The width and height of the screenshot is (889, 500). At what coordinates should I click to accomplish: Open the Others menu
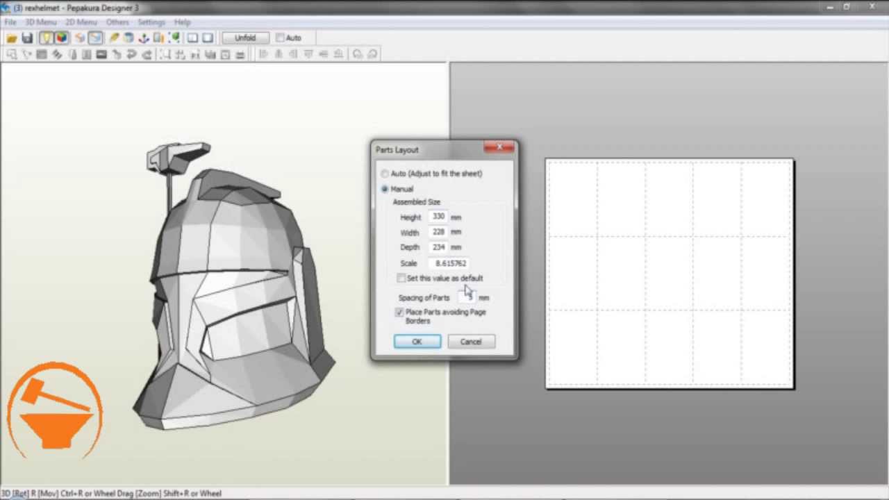[x=117, y=22]
